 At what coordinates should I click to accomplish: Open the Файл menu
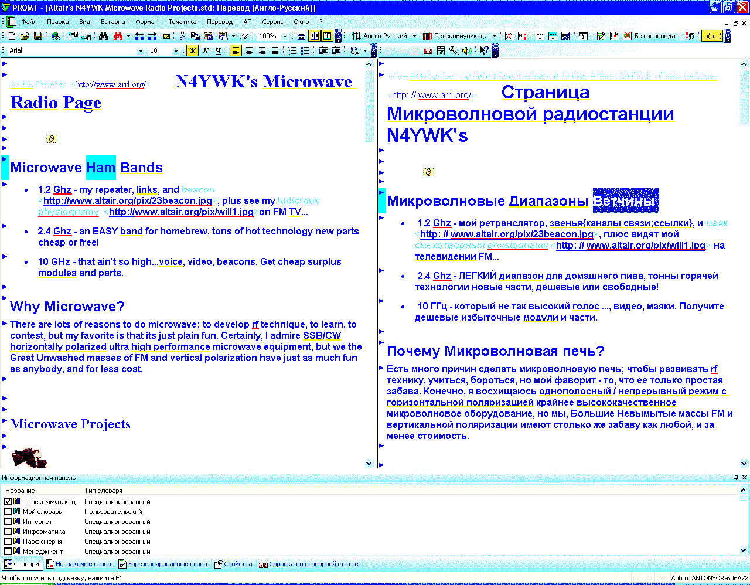pos(29,22)
